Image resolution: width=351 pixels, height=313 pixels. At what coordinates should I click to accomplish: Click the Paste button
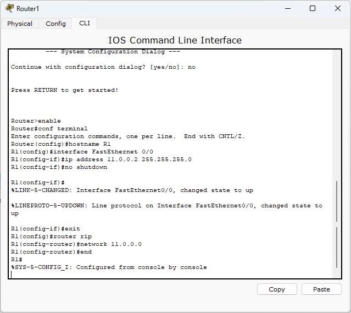(x=321, y=289)
